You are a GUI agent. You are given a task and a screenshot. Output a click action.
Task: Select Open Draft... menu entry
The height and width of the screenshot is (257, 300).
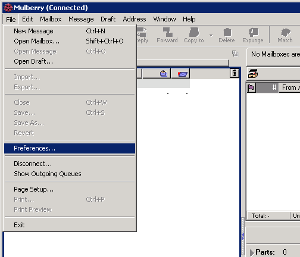pos(70,61)
